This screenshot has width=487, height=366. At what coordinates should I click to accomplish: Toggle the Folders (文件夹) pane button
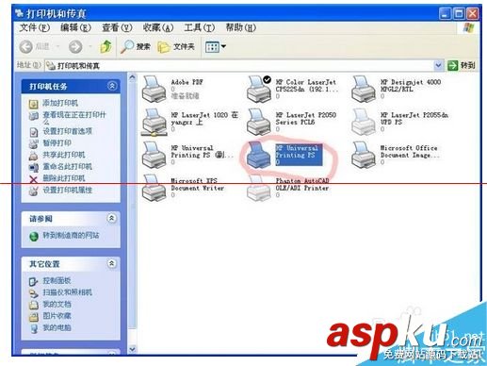click(x=176, y=47)
